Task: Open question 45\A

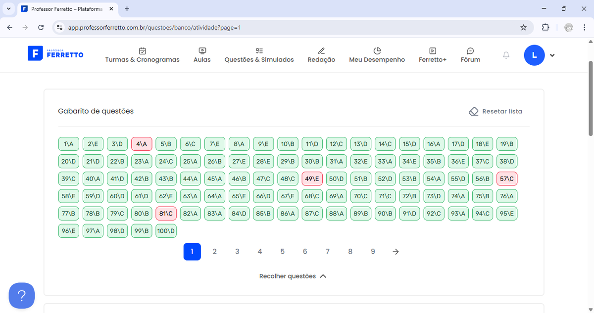Action: point(215,179)
